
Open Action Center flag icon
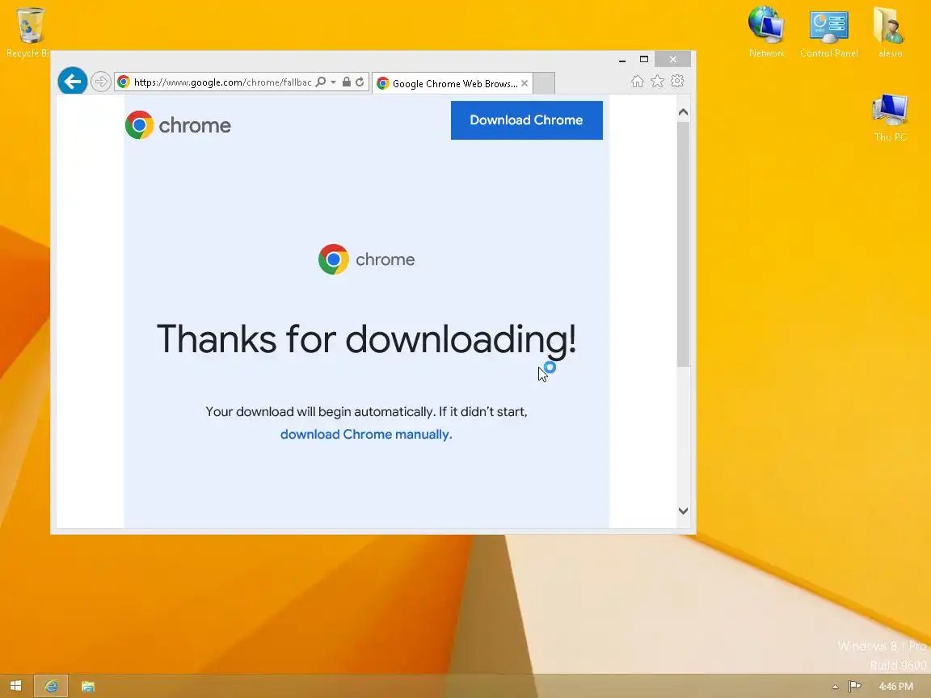(855, 686)
